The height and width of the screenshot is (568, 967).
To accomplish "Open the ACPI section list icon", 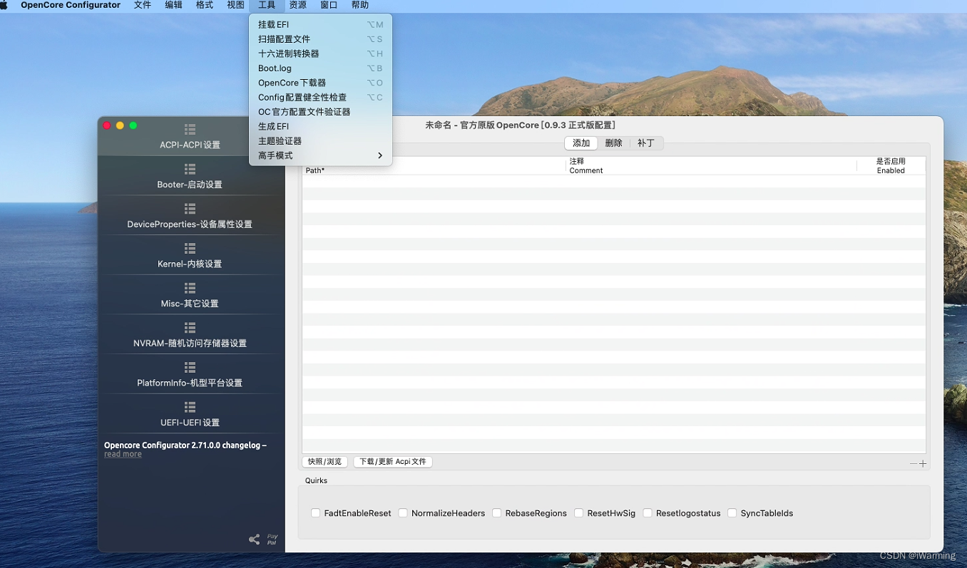I will (x=190, y=129).
